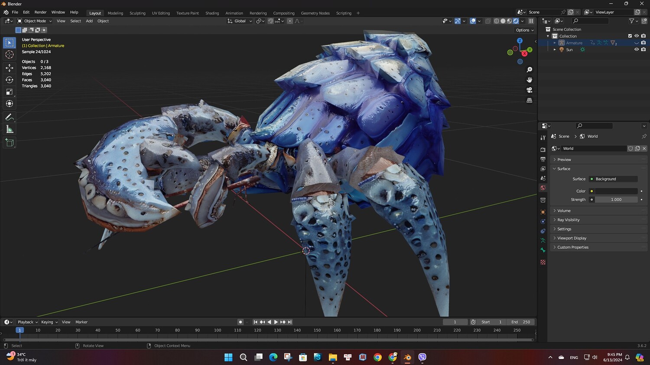This screenshot has height=365, width=650.
Task: Expand the Volume panel
Action: 564,211
